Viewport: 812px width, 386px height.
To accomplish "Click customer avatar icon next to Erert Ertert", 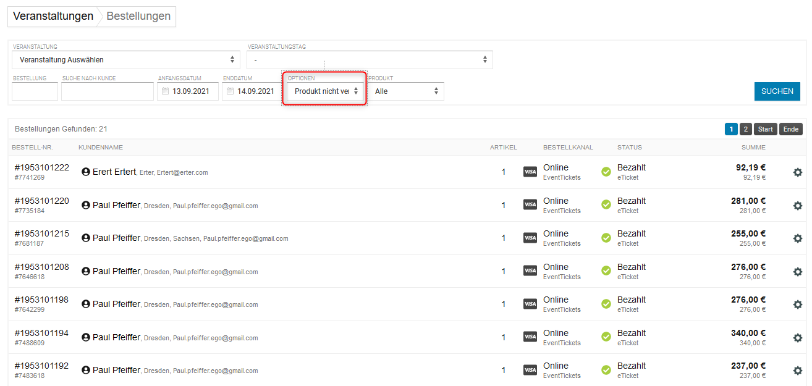I will 86,172.
